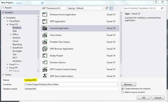
Task: Click the WPF Custom Control Library icon
Action: tap(45, 69)
